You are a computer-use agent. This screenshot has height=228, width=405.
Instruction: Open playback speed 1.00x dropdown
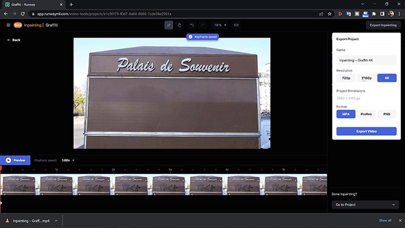(68, 160)
